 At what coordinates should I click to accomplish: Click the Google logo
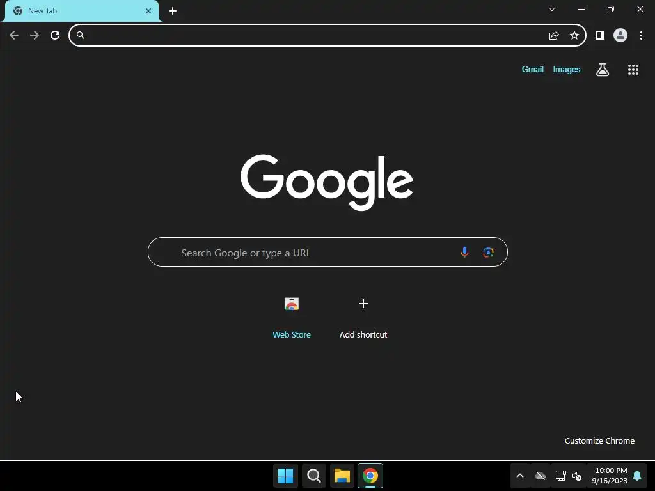327,182
